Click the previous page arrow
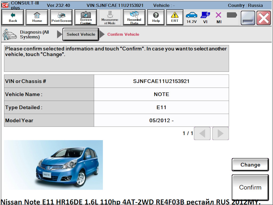This screenshot has height=205, width=273. click(202, 133)
